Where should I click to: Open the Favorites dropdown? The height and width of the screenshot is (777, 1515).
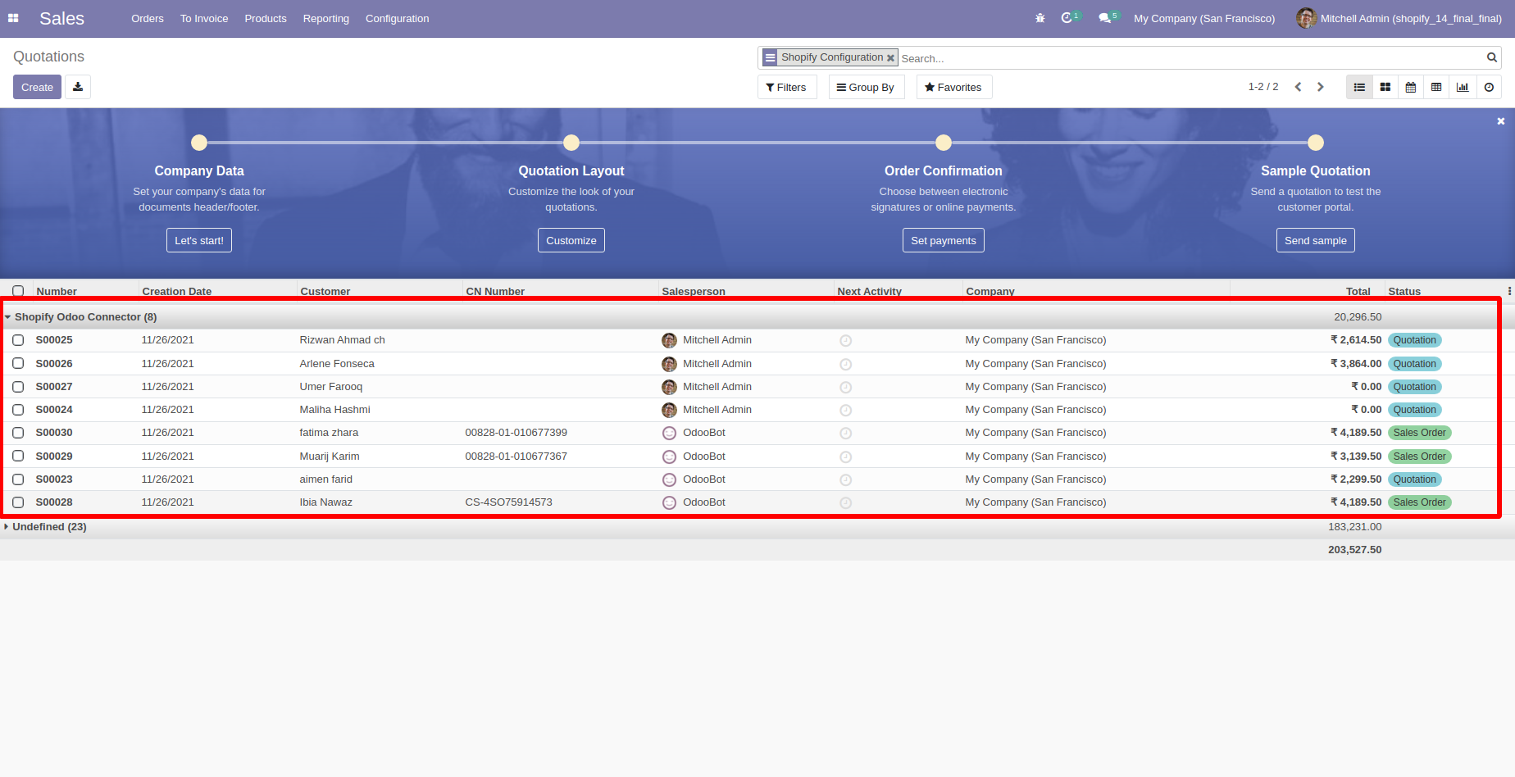click(953, 87)
